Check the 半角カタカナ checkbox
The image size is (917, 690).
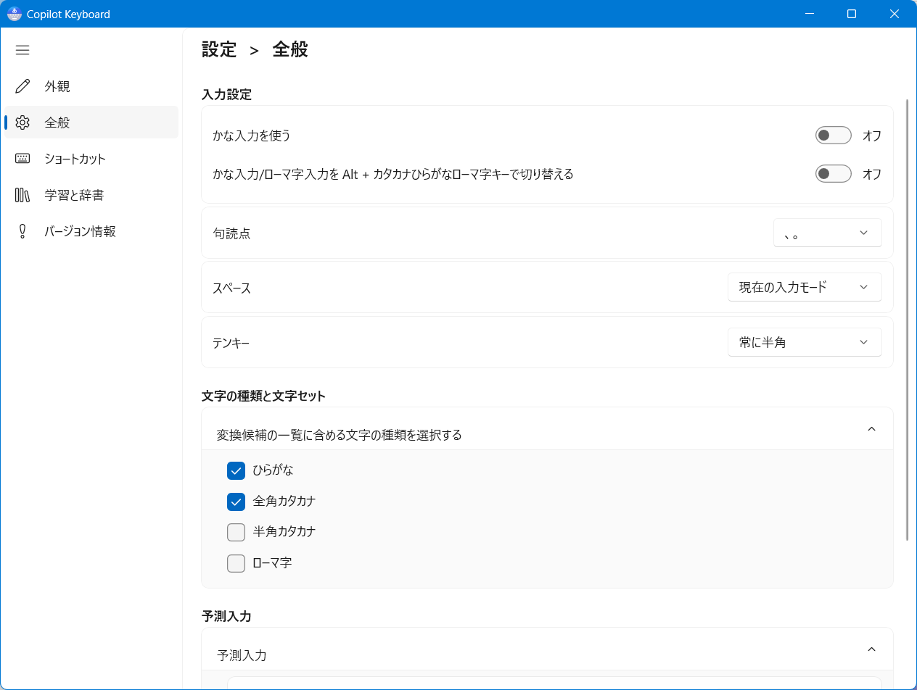pos(236,532)
